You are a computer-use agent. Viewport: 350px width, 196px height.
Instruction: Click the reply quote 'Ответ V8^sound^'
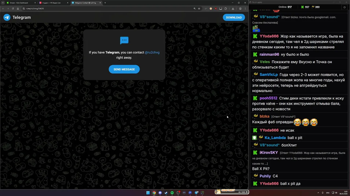(283, 117)
